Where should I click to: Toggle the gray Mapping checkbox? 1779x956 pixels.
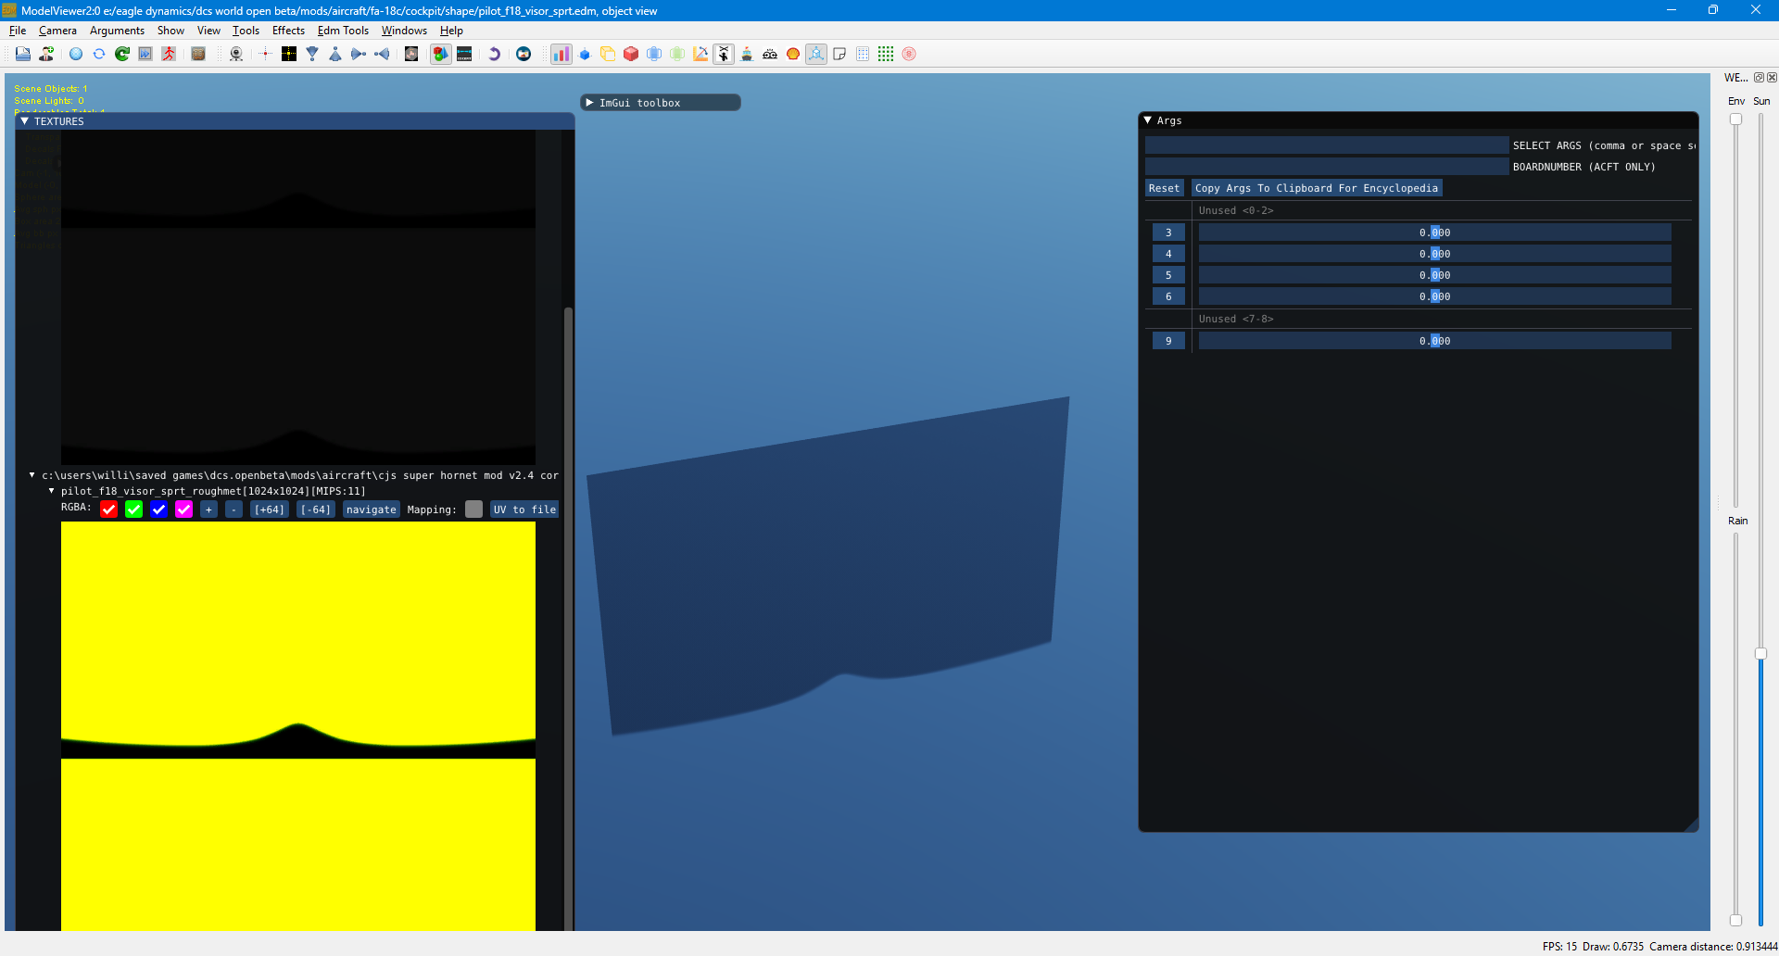click(x=474, y=509)
